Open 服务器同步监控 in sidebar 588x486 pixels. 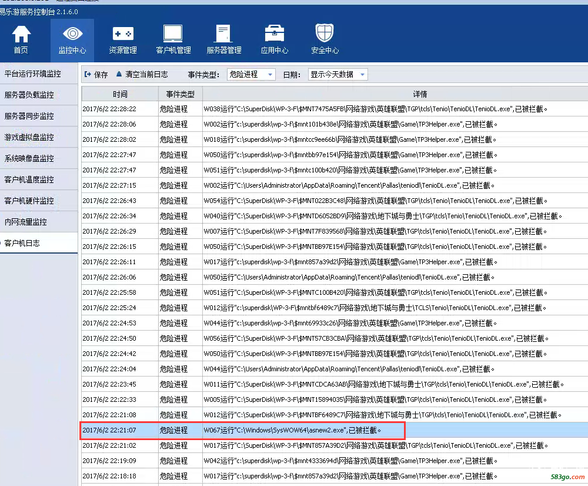pos(39,116)
